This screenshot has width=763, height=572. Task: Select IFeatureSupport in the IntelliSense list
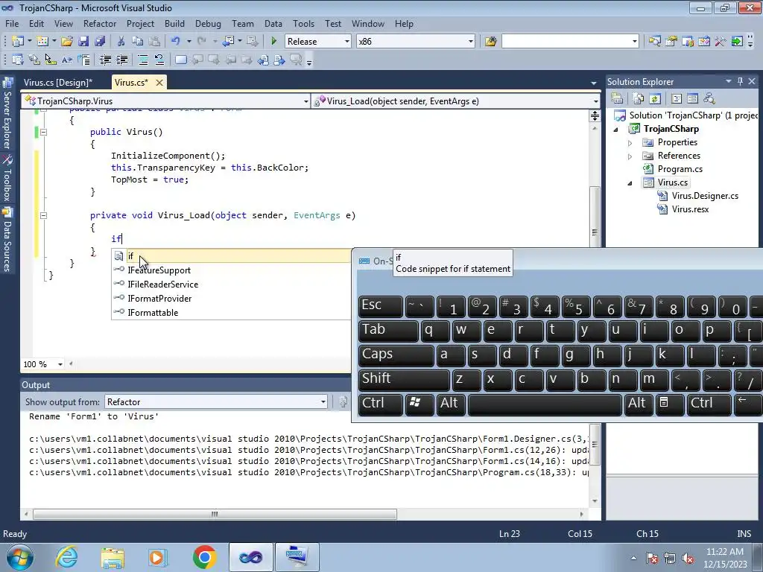click(231, 270)
